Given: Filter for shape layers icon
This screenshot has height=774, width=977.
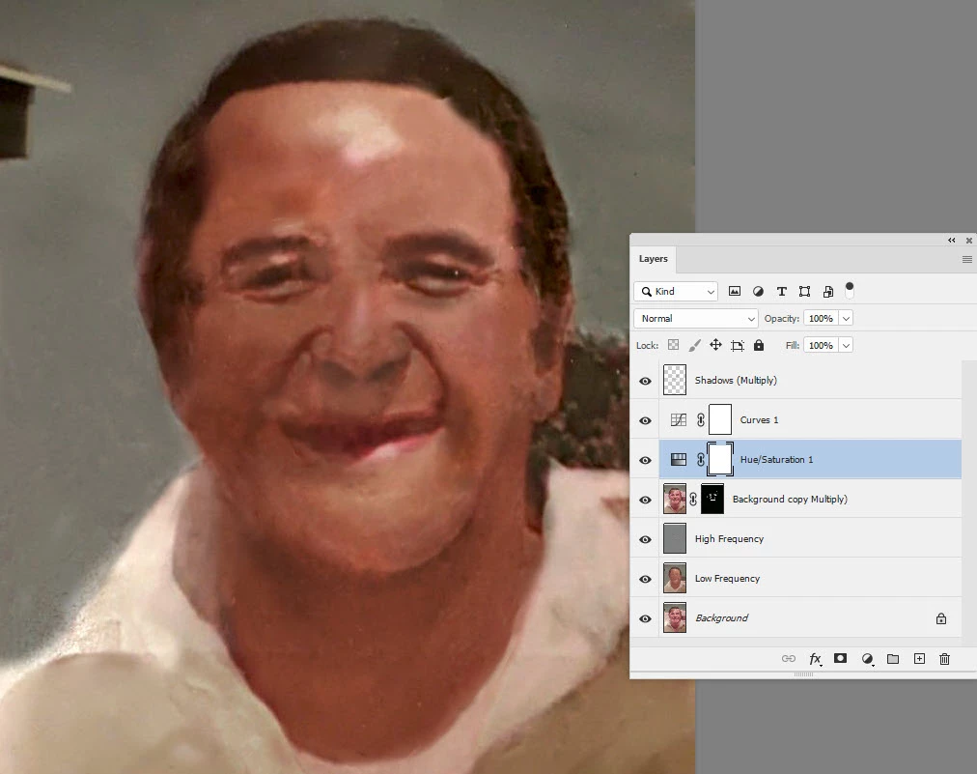Looking at the screenshot, I should 804,291.
